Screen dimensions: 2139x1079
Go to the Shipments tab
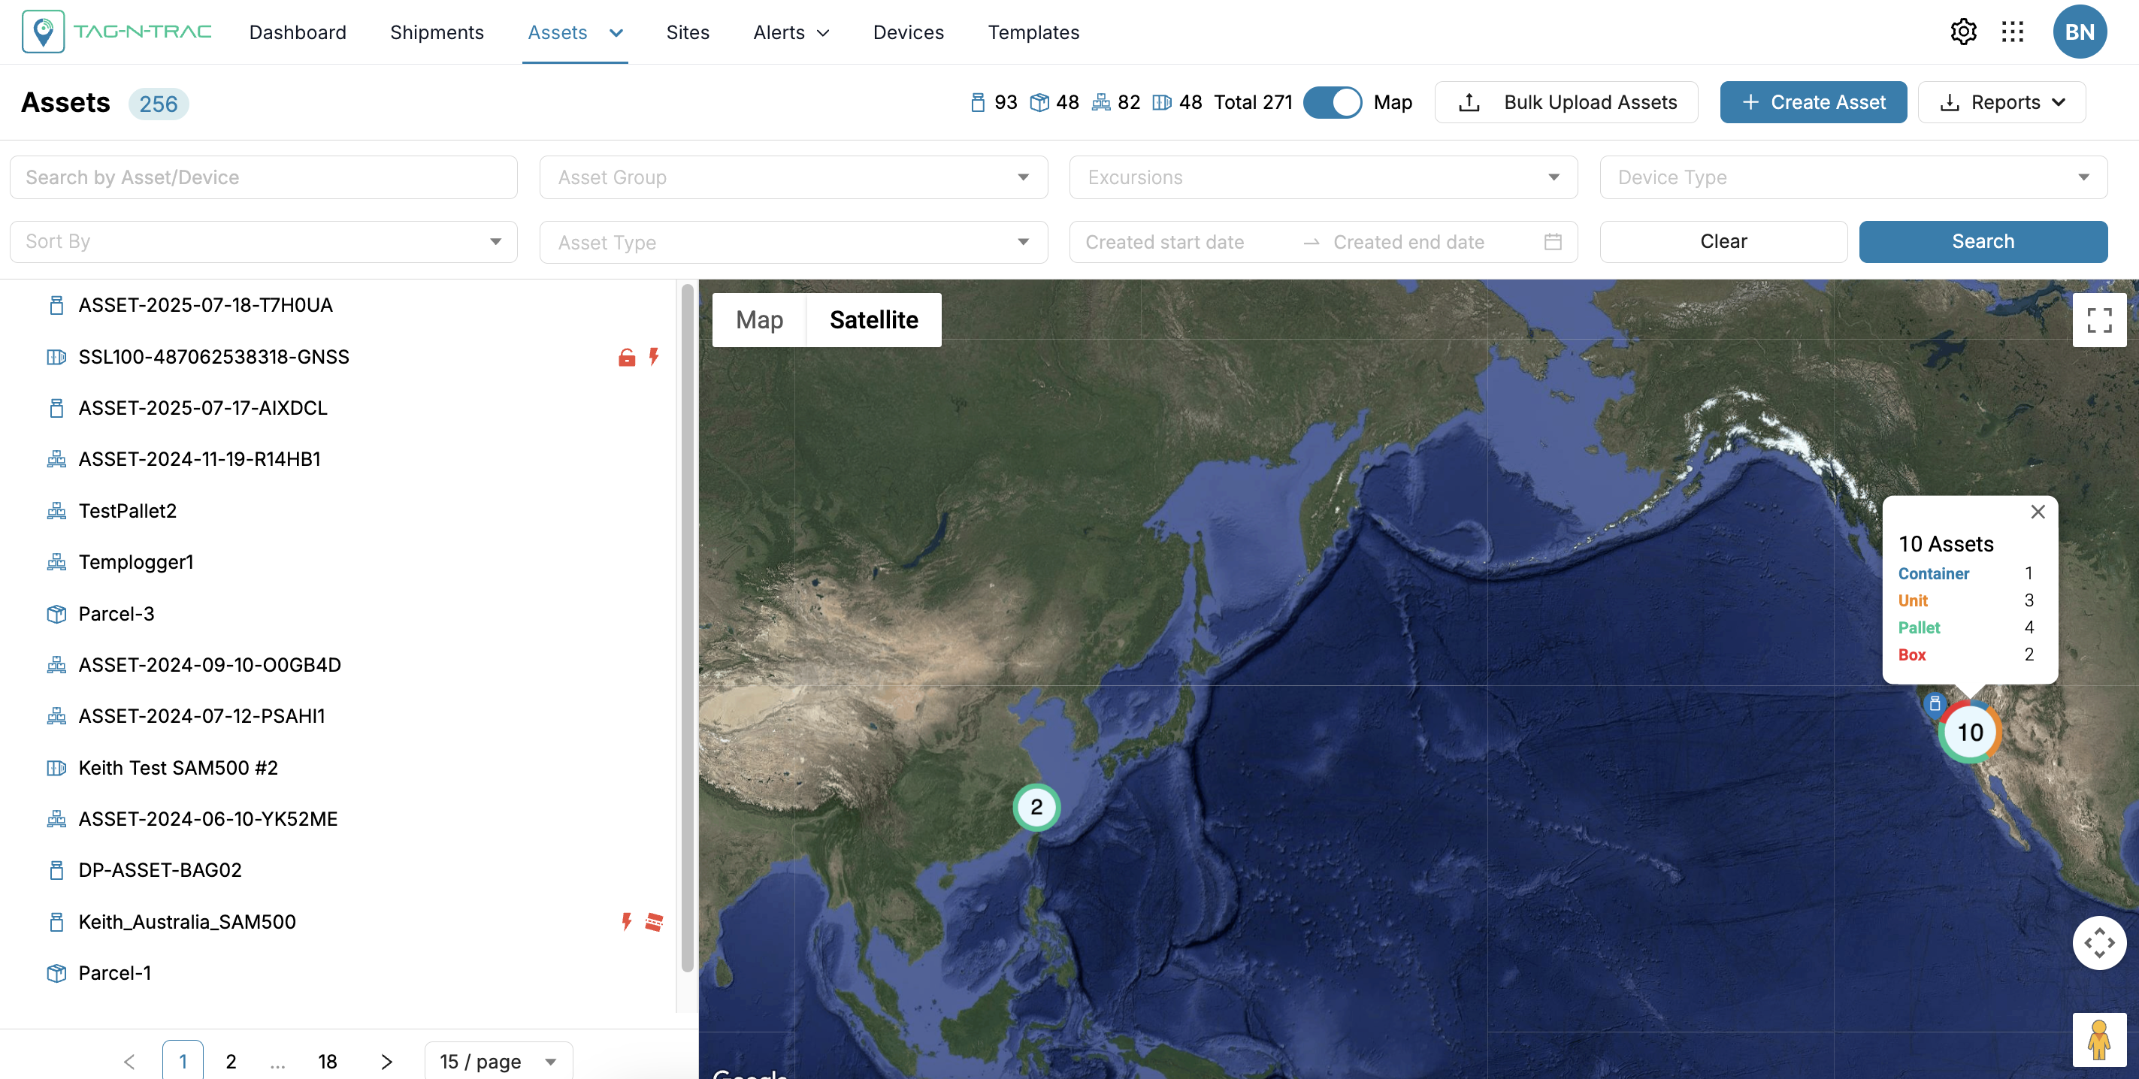click(x=437, y=32)
